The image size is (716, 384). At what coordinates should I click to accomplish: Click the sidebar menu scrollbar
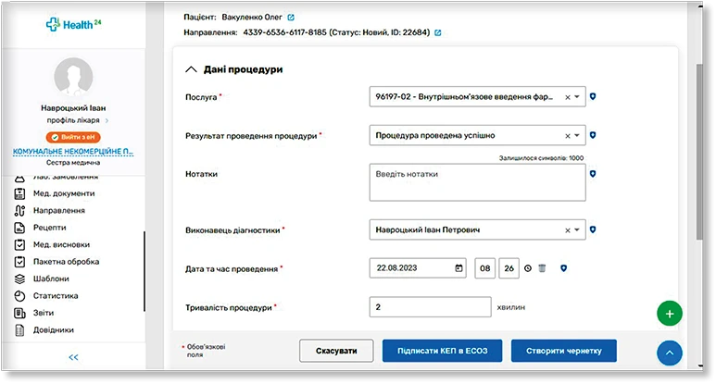point(144,271)
